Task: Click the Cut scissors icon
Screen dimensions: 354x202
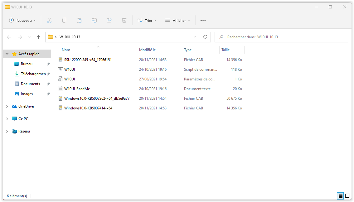Action: [x=49, y=20]
